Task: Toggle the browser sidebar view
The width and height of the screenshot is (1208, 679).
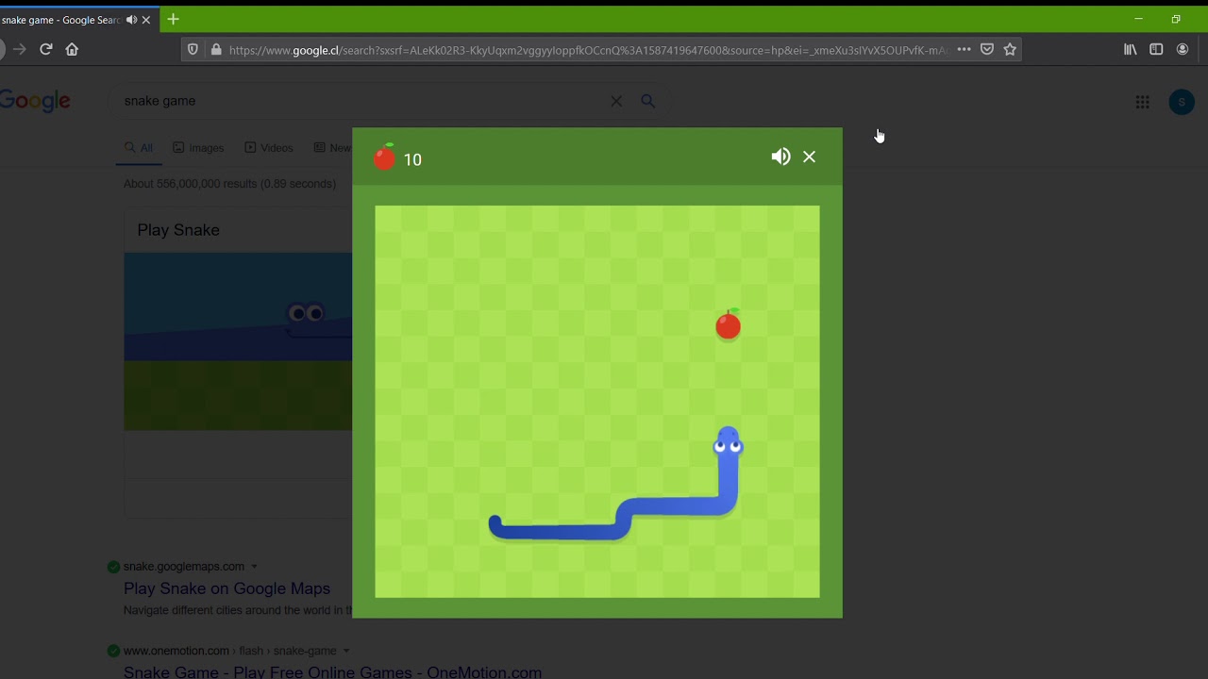Action: 1156,49
